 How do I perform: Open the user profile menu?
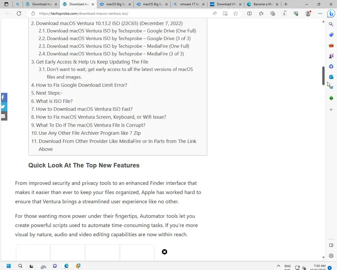308,13
